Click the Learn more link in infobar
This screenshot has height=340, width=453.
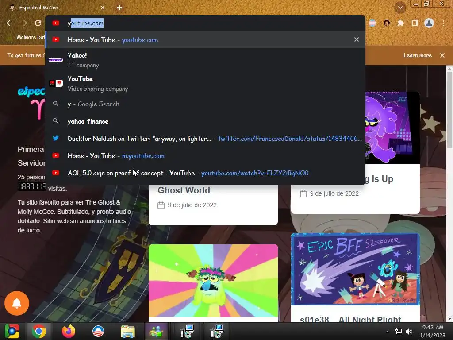(418, 55)
